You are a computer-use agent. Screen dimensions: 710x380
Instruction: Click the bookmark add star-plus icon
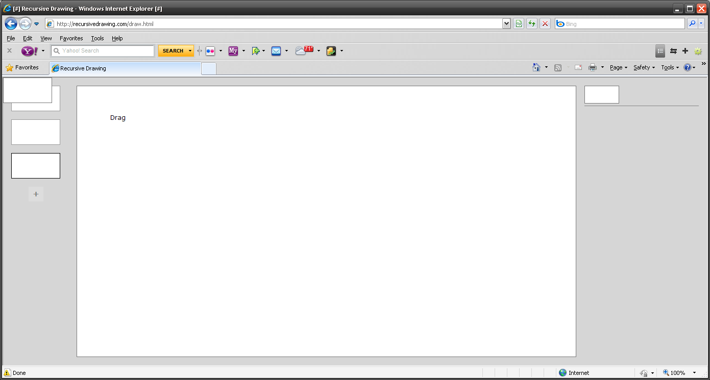256,50
